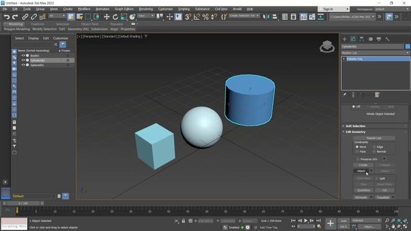
Task: Open the Modifier List dropdown
Action: 375,53
